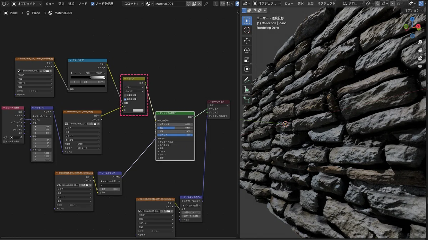Toggle camera view with the camera icon

coord(420,58)
